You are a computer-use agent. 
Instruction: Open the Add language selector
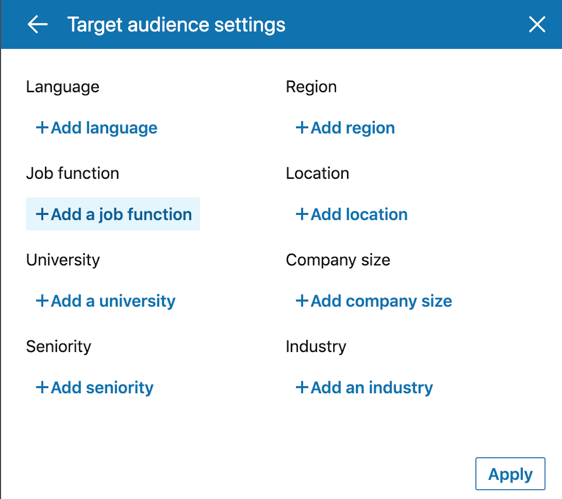click(96, 127)
